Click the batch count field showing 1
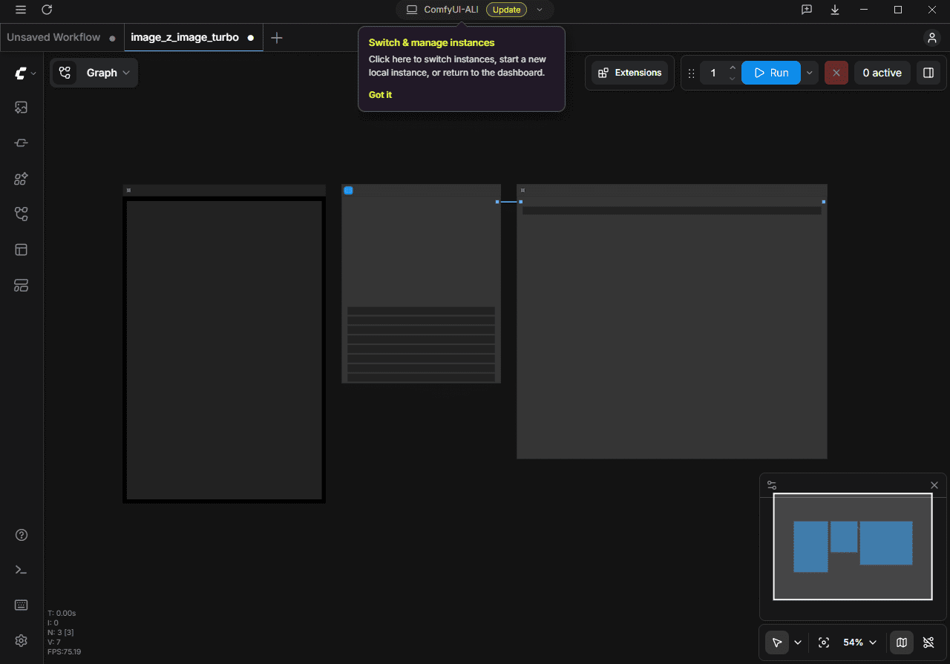The width and height of the screenshot is (950, 664). coord(713,73)
